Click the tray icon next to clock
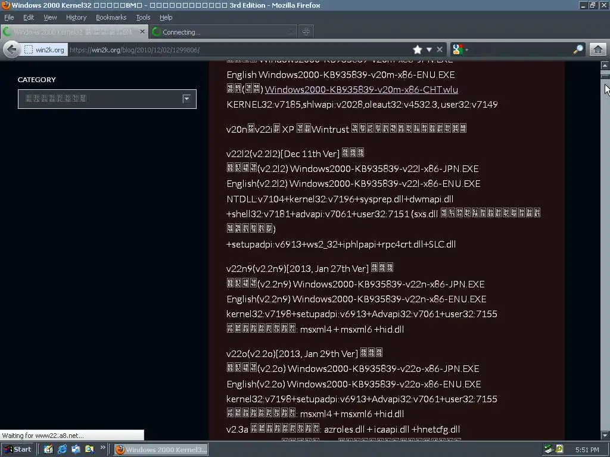610x457 pixels. pyautogui.click(x=559, y=449)
